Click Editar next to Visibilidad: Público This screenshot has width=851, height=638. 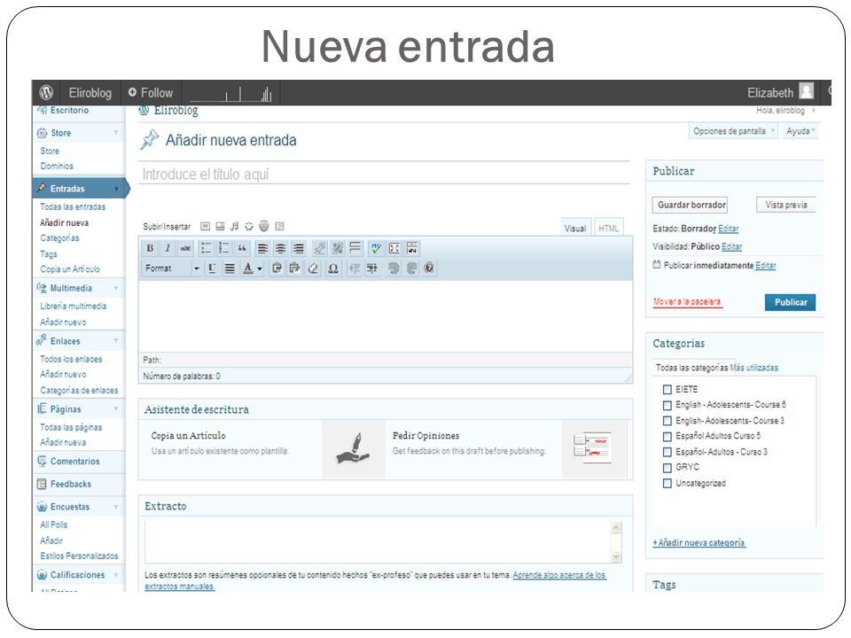point(731,247)
